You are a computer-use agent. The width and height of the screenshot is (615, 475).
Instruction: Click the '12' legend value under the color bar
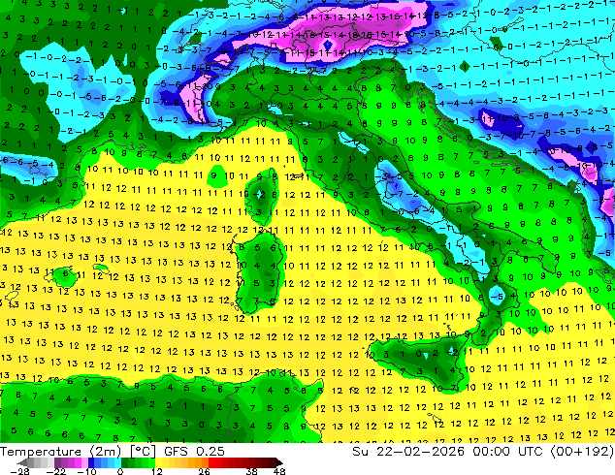pos(157,471)
